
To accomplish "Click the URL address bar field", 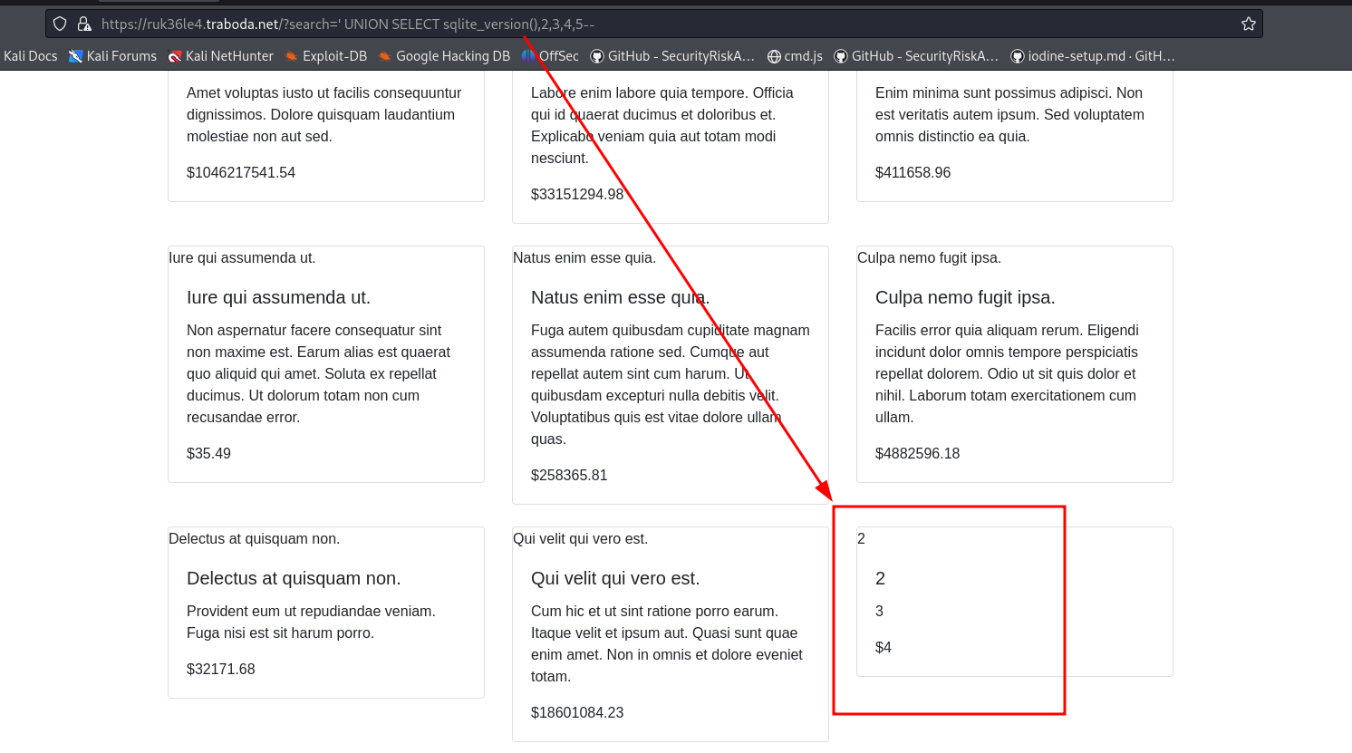I will point(654,24).
